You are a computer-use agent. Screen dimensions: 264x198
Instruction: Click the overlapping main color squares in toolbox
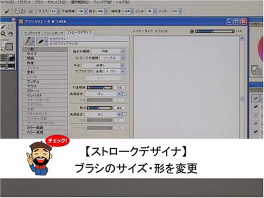click(x=7, y=45)
